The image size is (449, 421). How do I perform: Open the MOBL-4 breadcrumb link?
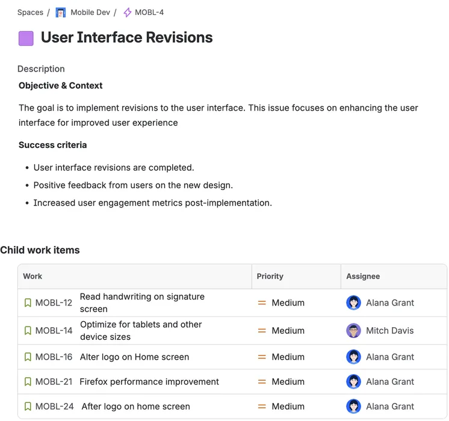tap(149, 12)
